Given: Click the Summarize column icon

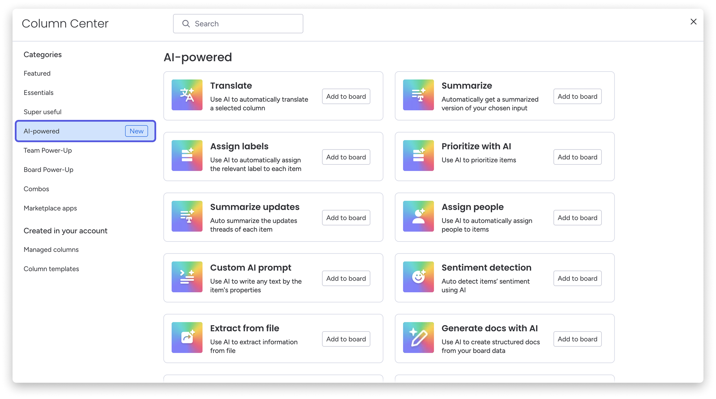Looking at the screenshot, I should tap(418, 95).
